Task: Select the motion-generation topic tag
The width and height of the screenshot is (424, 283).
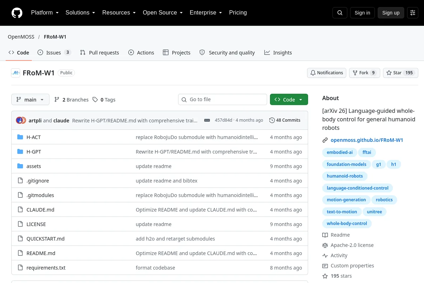Action: (346, 200)
